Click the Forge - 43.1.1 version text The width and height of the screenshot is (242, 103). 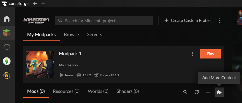coord(110,75)
